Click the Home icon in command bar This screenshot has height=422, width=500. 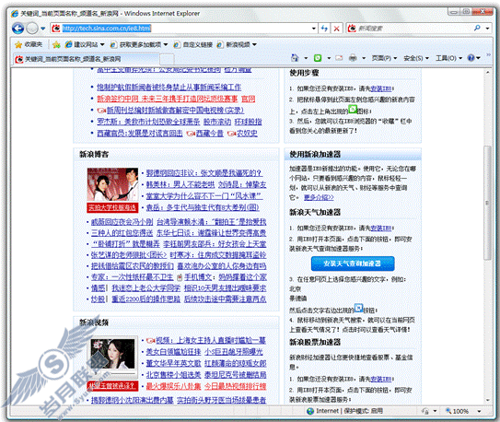point(295,58)
